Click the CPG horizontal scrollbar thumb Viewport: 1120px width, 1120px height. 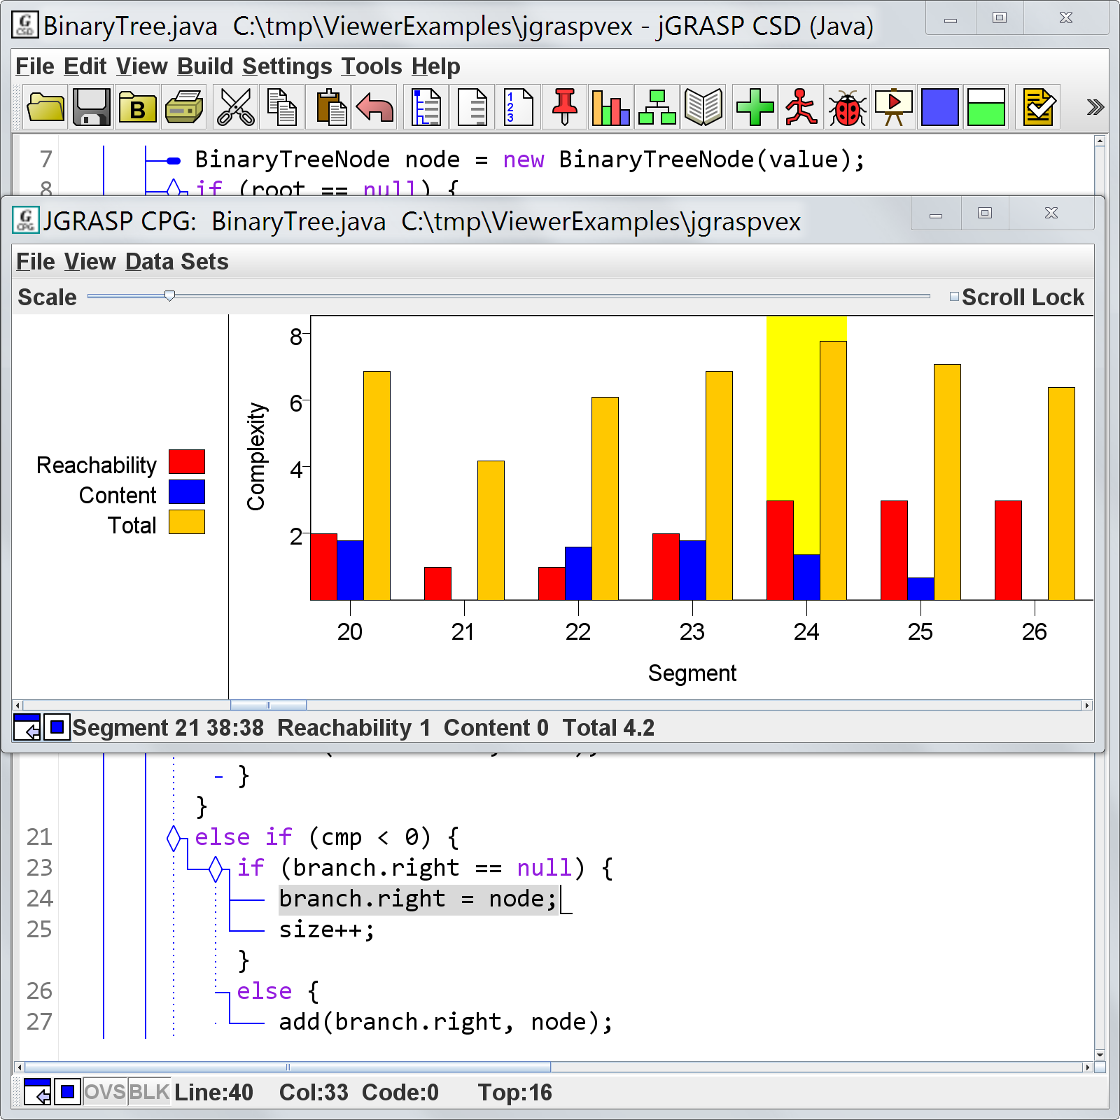[x=268, y=706]
